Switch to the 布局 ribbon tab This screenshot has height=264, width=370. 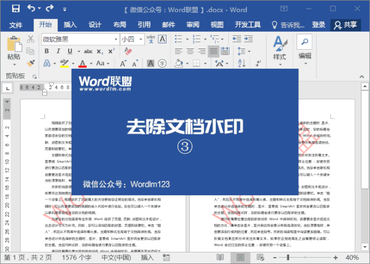[x=120, y=24]
